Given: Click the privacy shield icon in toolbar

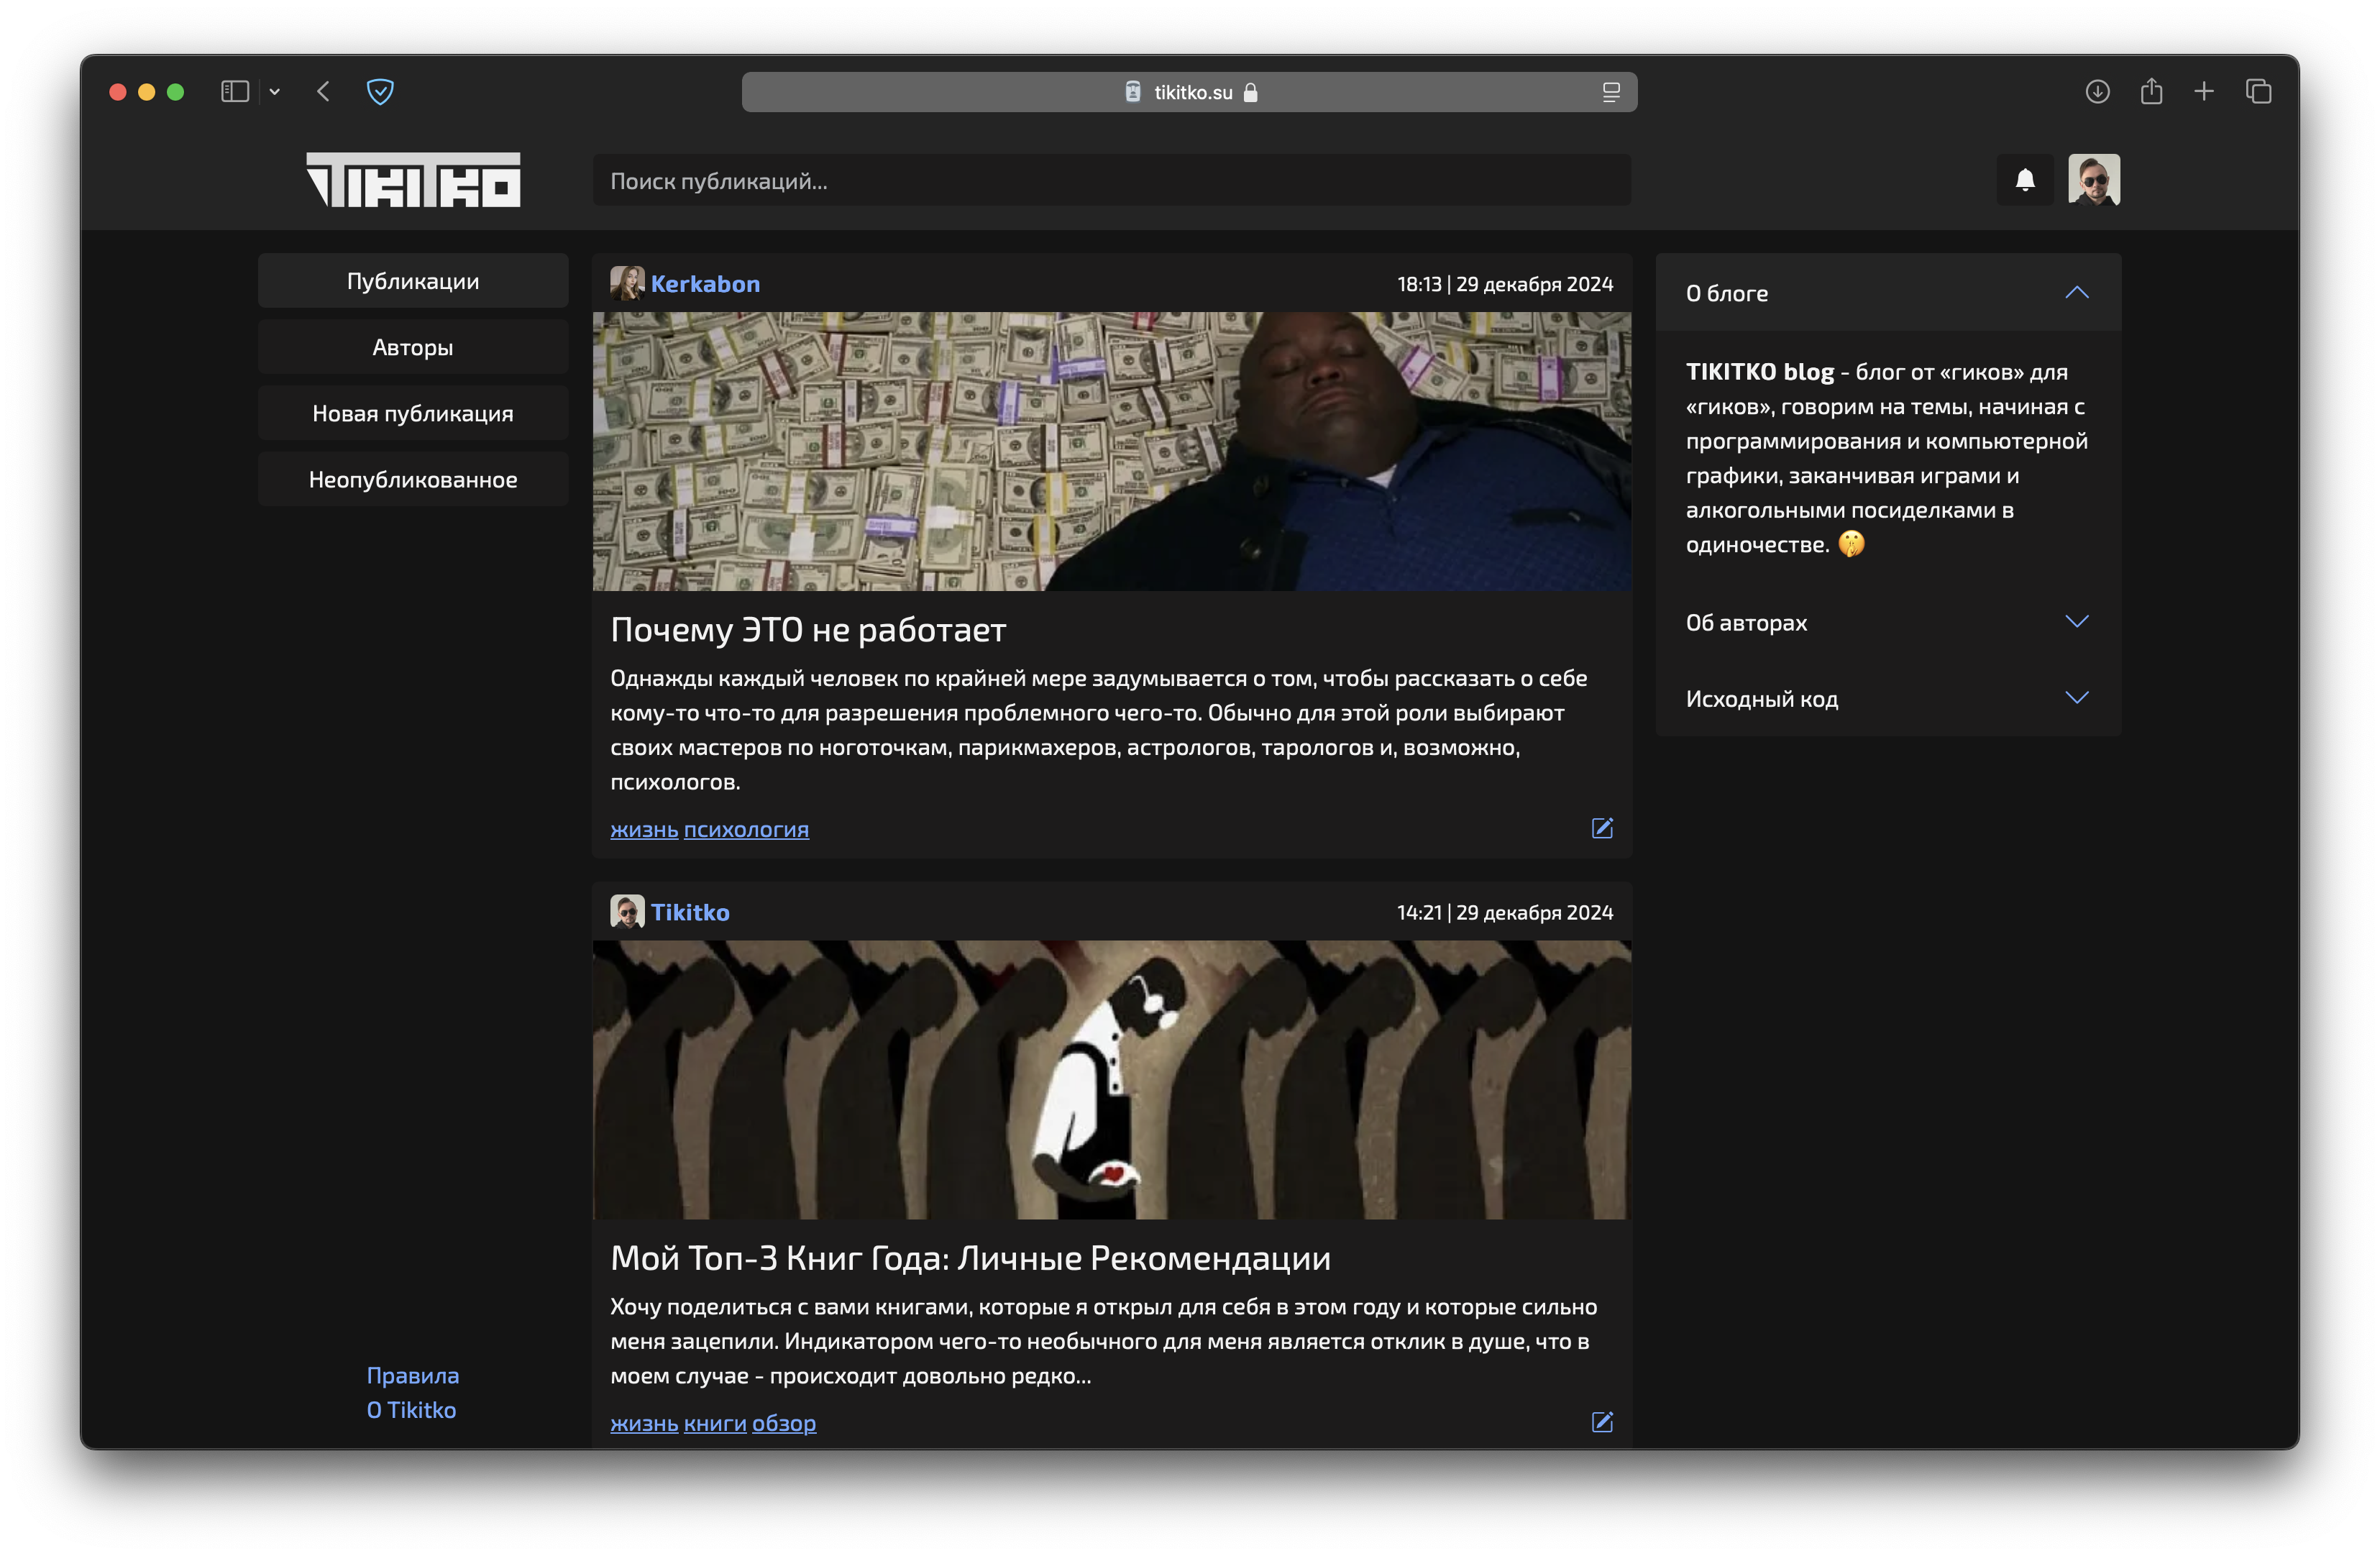Looking at the screenshot, I should pyautogui.click(x=380, y=92).
